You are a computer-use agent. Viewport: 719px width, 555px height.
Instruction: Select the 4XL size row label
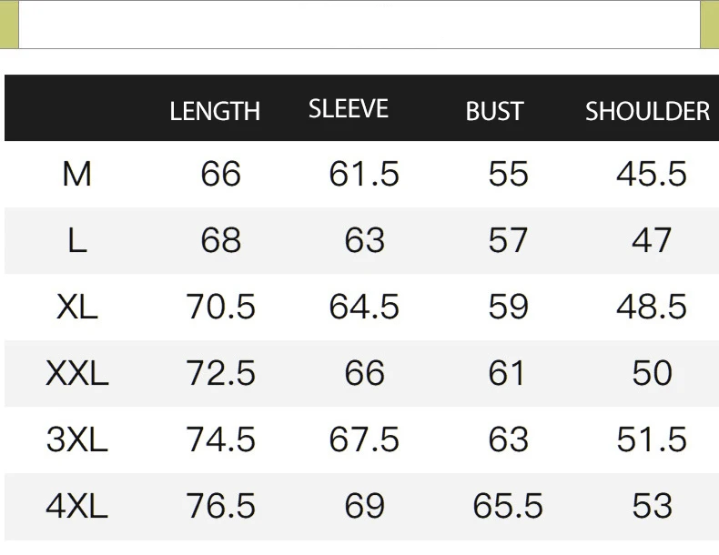coord(77,506)
